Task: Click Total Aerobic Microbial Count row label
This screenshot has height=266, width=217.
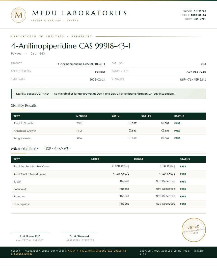Action: pos(32,166)
